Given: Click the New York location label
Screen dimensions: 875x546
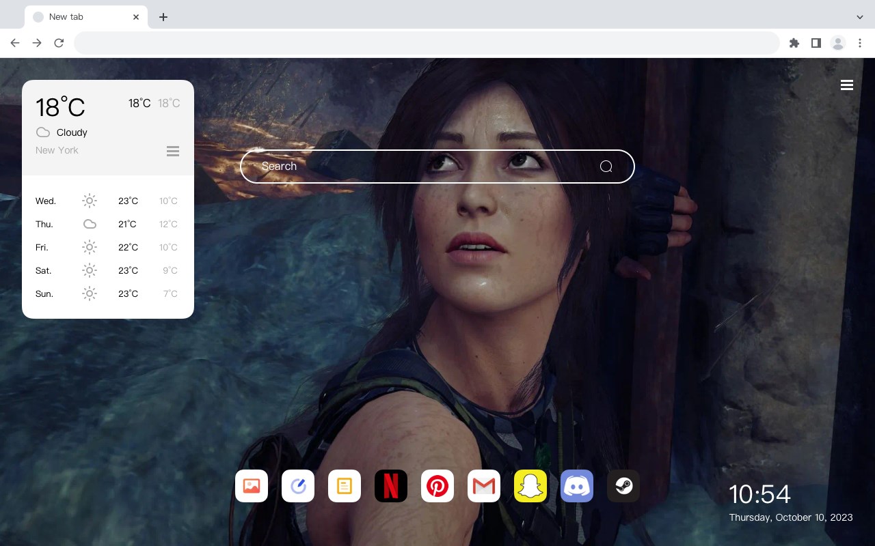Looking at the screenshot, I should click(57, 150).
